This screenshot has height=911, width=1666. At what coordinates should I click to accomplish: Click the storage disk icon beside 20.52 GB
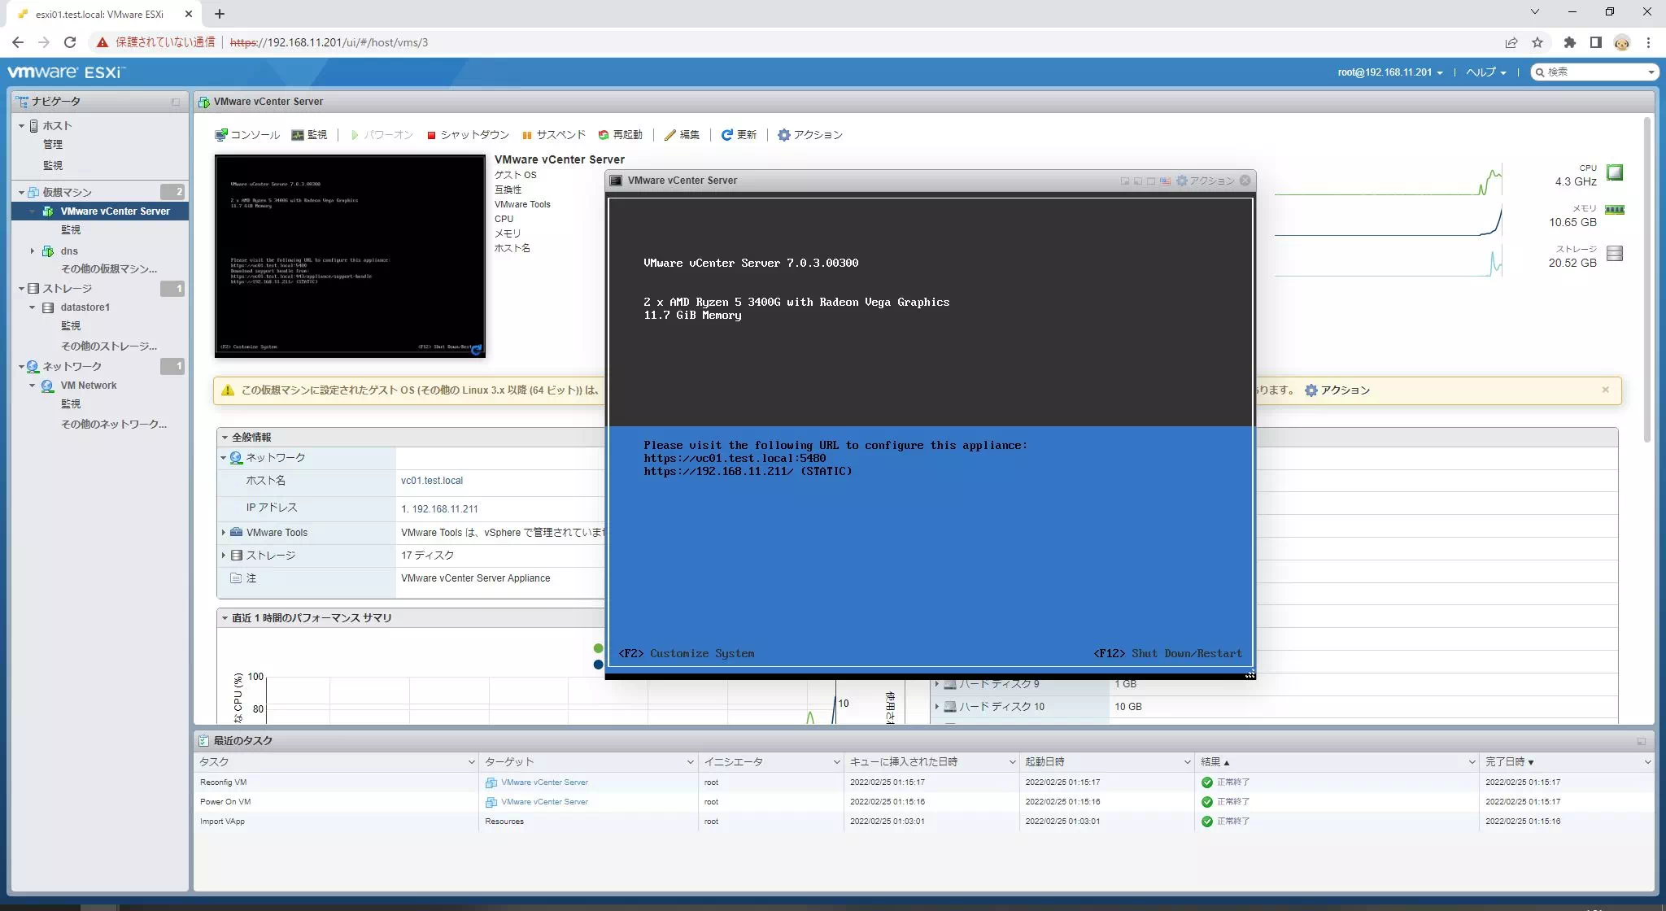tap(1615, 254)
